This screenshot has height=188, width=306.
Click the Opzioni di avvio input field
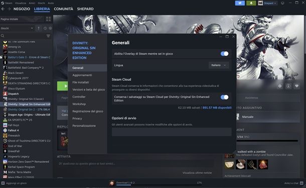(x=172, y=132)
